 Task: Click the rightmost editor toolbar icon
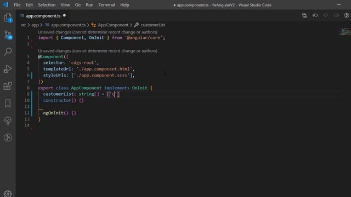pos(347,15)
